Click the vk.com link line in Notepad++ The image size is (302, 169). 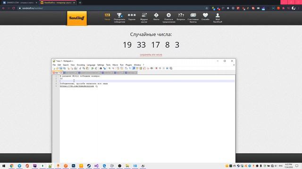(77, 86)
